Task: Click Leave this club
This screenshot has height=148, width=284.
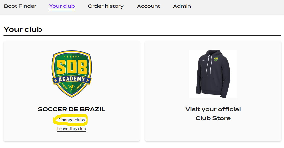Action: click(x=71, y=129)
